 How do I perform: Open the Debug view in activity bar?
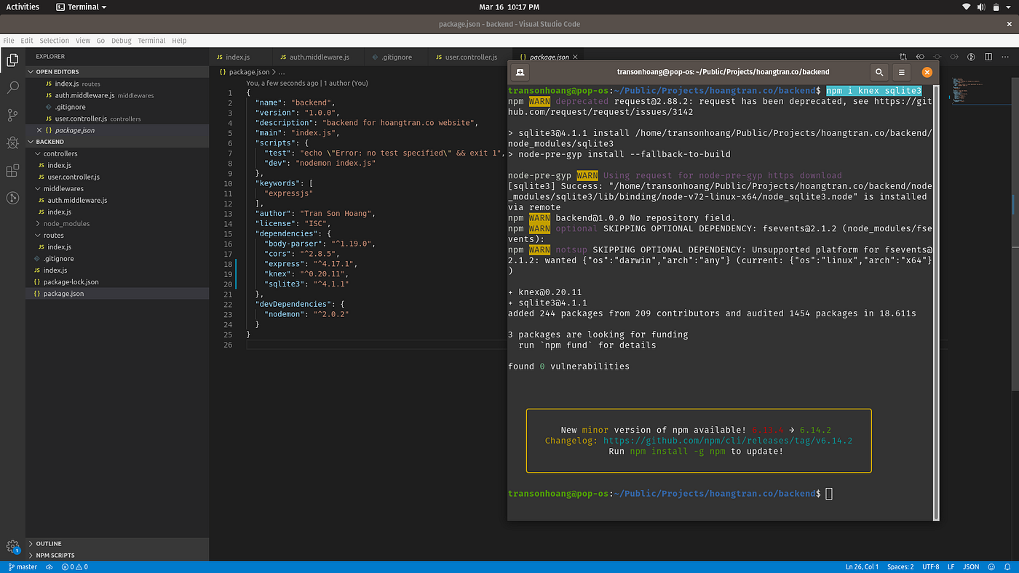pyautogui.click(x=12, y=143)
